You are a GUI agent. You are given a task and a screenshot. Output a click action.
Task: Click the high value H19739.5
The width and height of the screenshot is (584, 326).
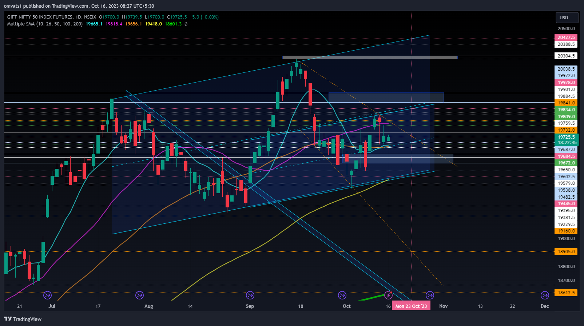click(x=132, y=17)
